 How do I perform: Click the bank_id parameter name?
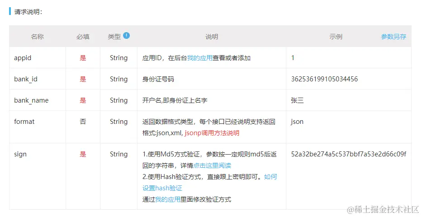(26, 79)
